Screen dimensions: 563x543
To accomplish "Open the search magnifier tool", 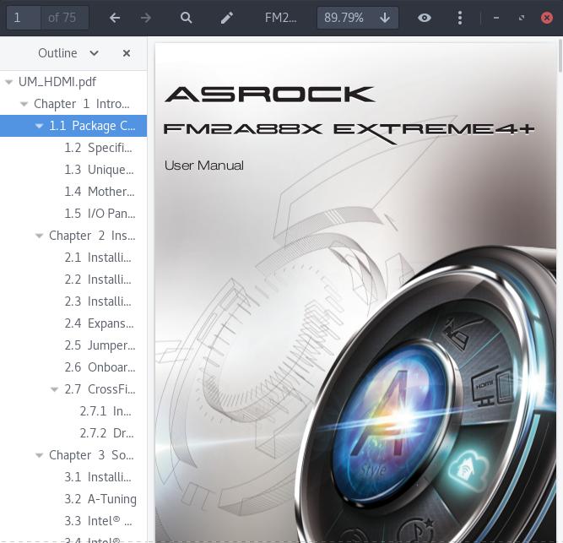I will [x=186, y=18].
